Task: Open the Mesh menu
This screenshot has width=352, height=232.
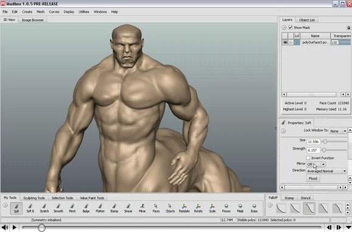Action: [x=40, y=12]
